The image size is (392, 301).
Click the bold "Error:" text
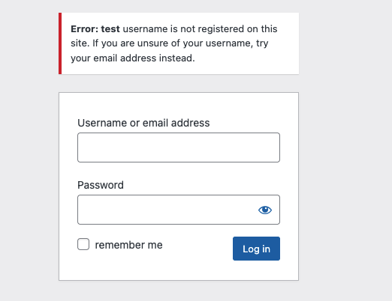84,29
